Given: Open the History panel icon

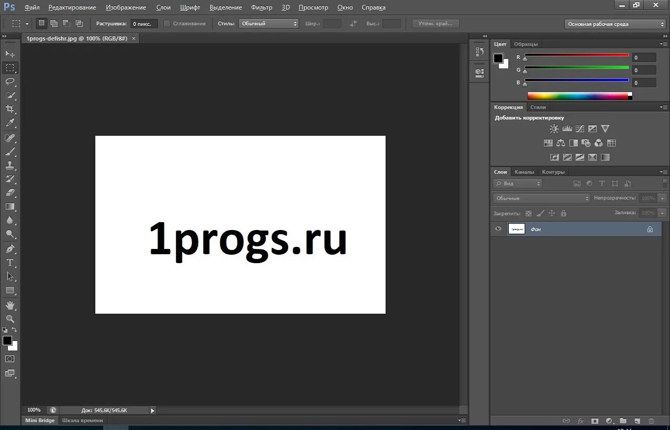Looking at the screenshot, I should point(479,52).
